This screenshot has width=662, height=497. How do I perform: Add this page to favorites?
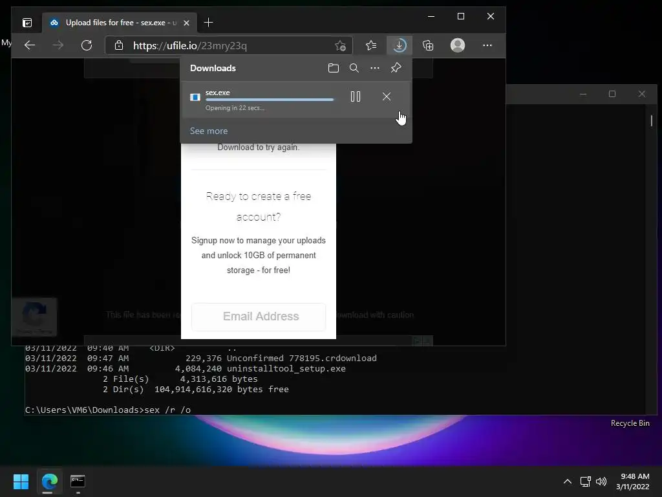pos(340,46)
